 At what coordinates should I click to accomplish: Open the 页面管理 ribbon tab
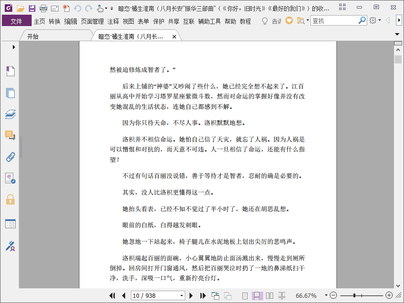point(92,21)
